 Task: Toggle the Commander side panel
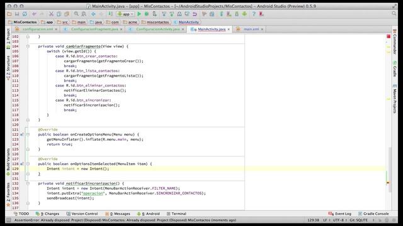click(395, 41)
